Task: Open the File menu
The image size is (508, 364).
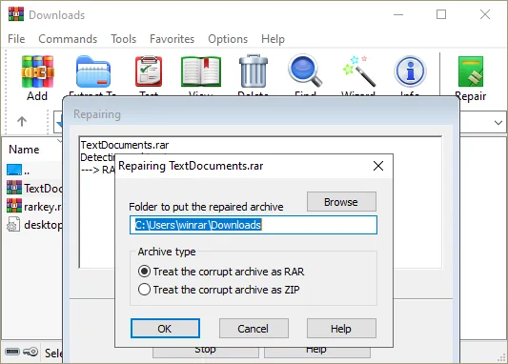Action: click(x=16, y=39)
